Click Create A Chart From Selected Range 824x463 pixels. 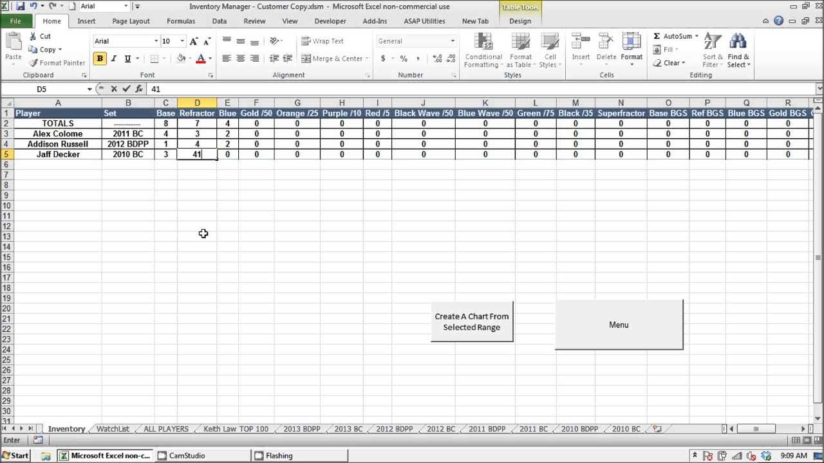pyautogui.click(x=472, y=322)
